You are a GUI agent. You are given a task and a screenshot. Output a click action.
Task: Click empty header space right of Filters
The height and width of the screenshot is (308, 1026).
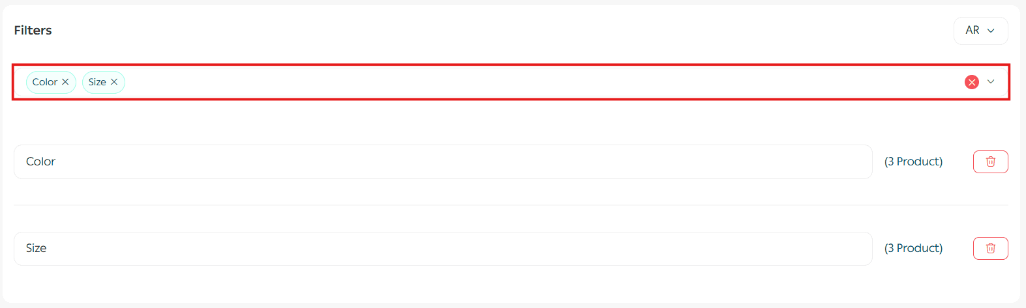click(x=457, y=31)
